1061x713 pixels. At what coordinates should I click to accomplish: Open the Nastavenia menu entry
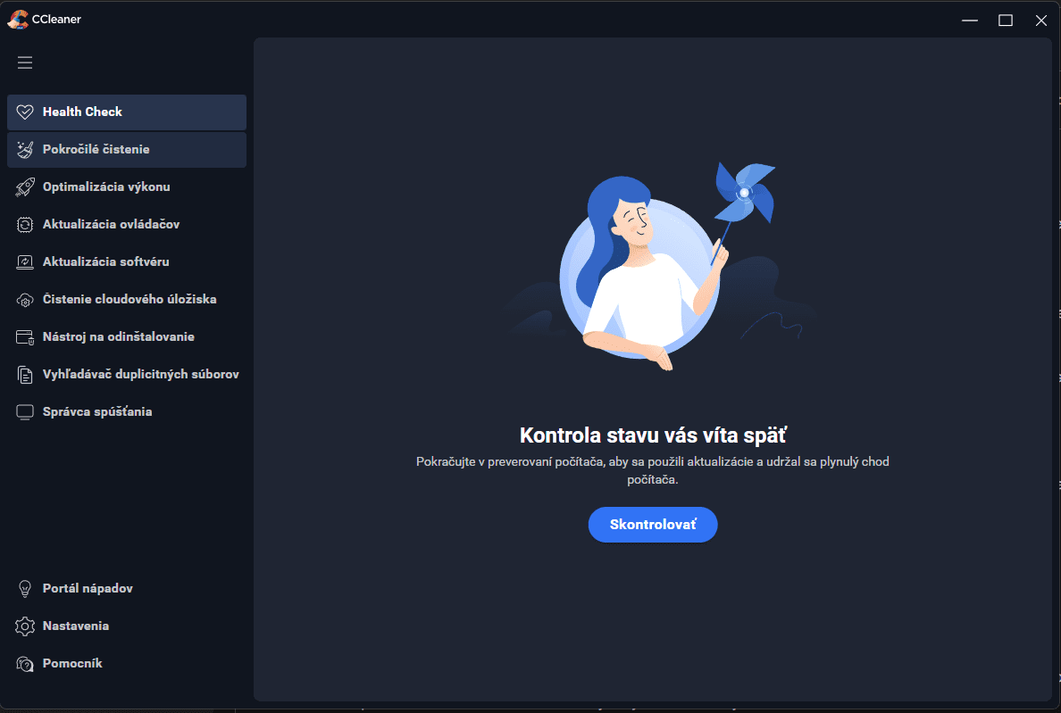tap(76, 626)
